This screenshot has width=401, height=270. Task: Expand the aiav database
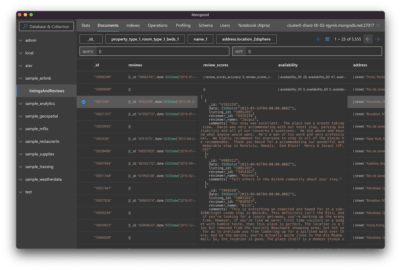point(20,65)
